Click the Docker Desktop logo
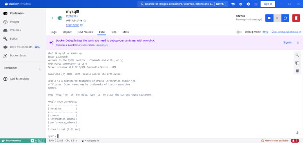The image size is (303, 143). click(x=17, y=4)
